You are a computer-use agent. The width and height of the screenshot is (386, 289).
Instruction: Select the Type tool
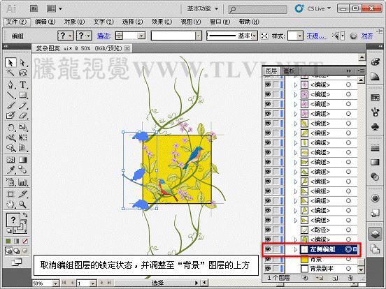pos(22,84)
